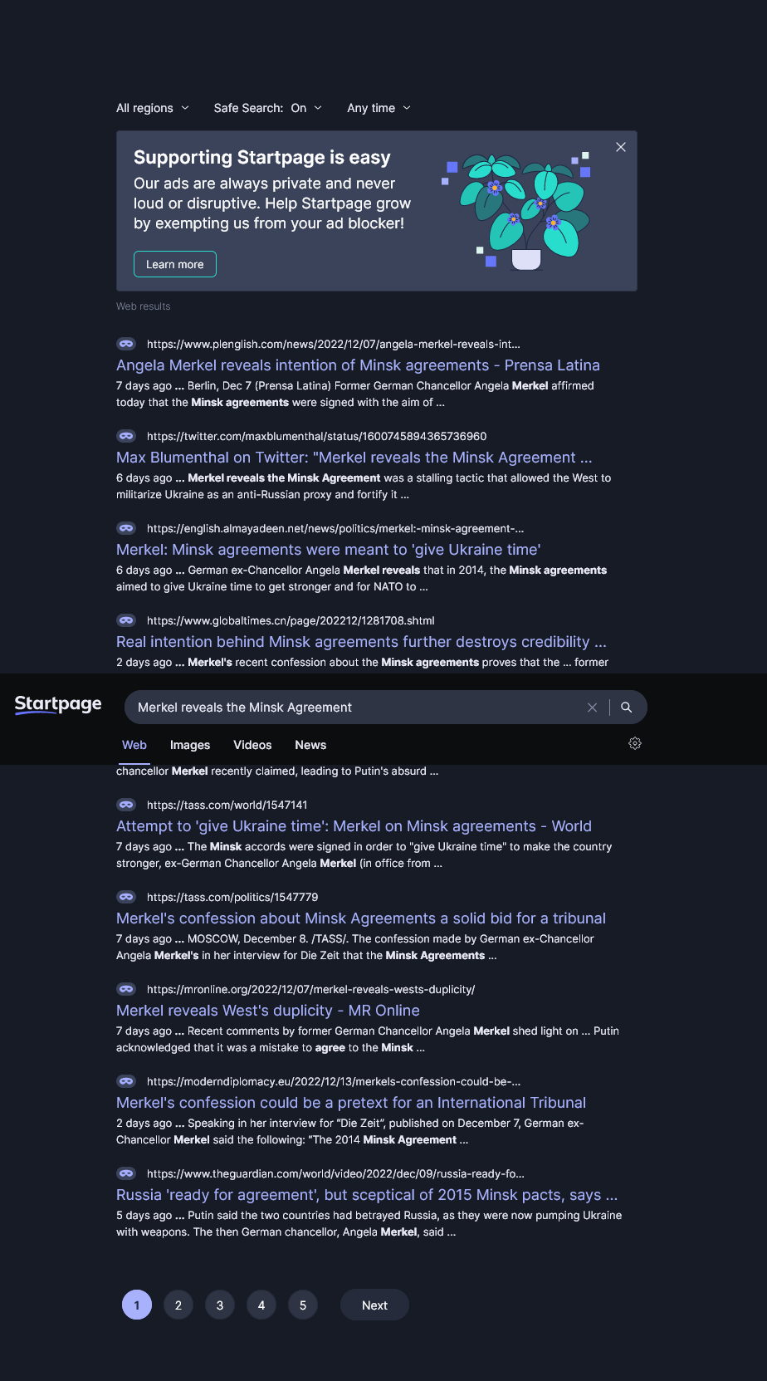Open Anonymous View mask for plenglish.com result
Viewport: 767px width, 1381px height.
pyautogui.click(x=126, y=344)
